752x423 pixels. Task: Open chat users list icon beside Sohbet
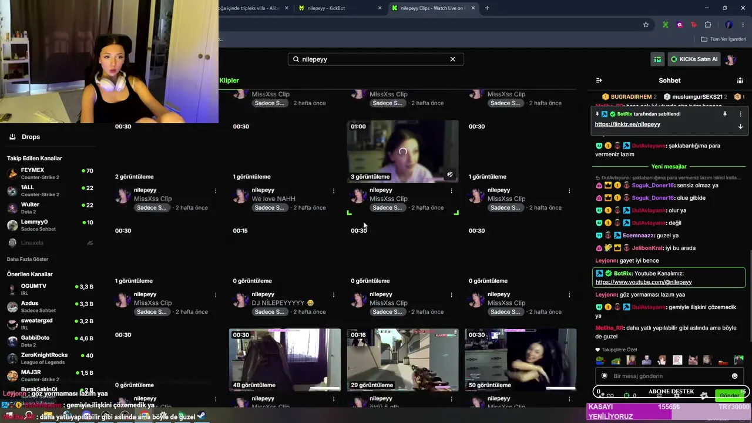point(740,80)
